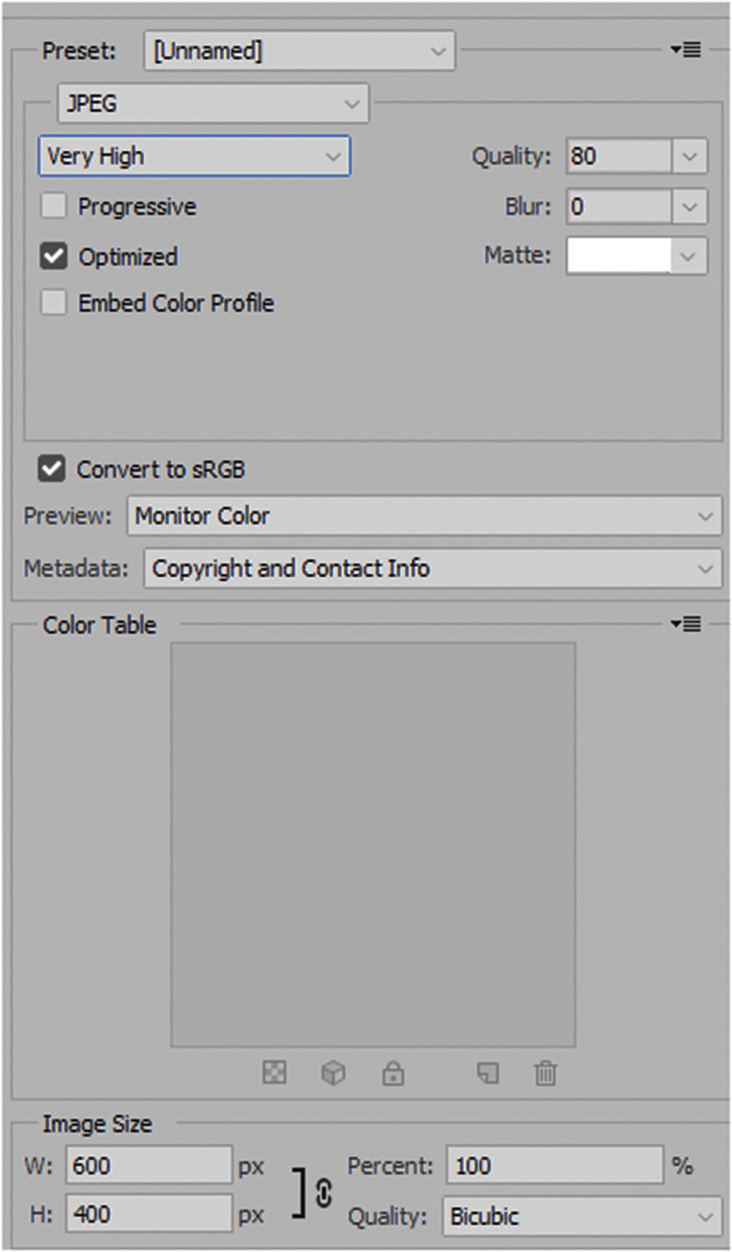
Task: Select the Bicubic resample quality dropdown
Action: pos(578,1215)
